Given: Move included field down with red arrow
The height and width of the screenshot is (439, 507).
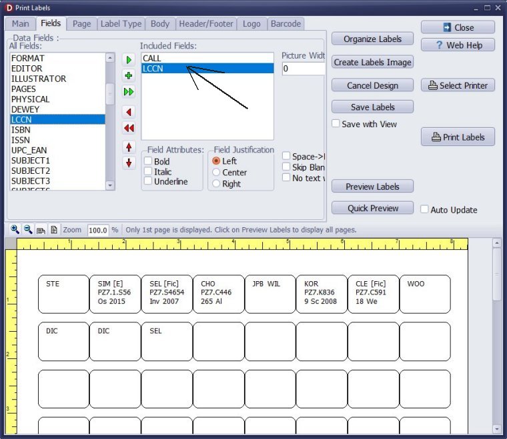Looking at the screenshot, I should coord(129,163).
